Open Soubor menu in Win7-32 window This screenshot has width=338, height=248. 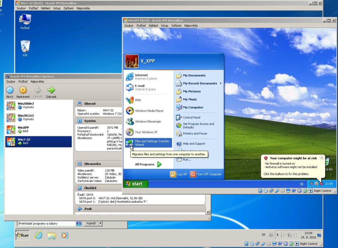[x=21, y=8]
